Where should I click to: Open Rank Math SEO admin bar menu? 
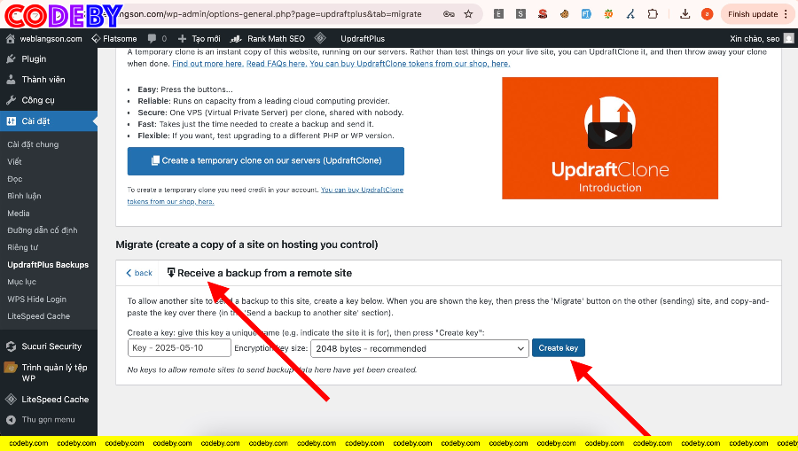268,39
